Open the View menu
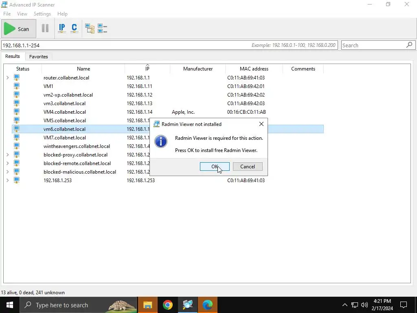The image size is (417, 313). 22,14
